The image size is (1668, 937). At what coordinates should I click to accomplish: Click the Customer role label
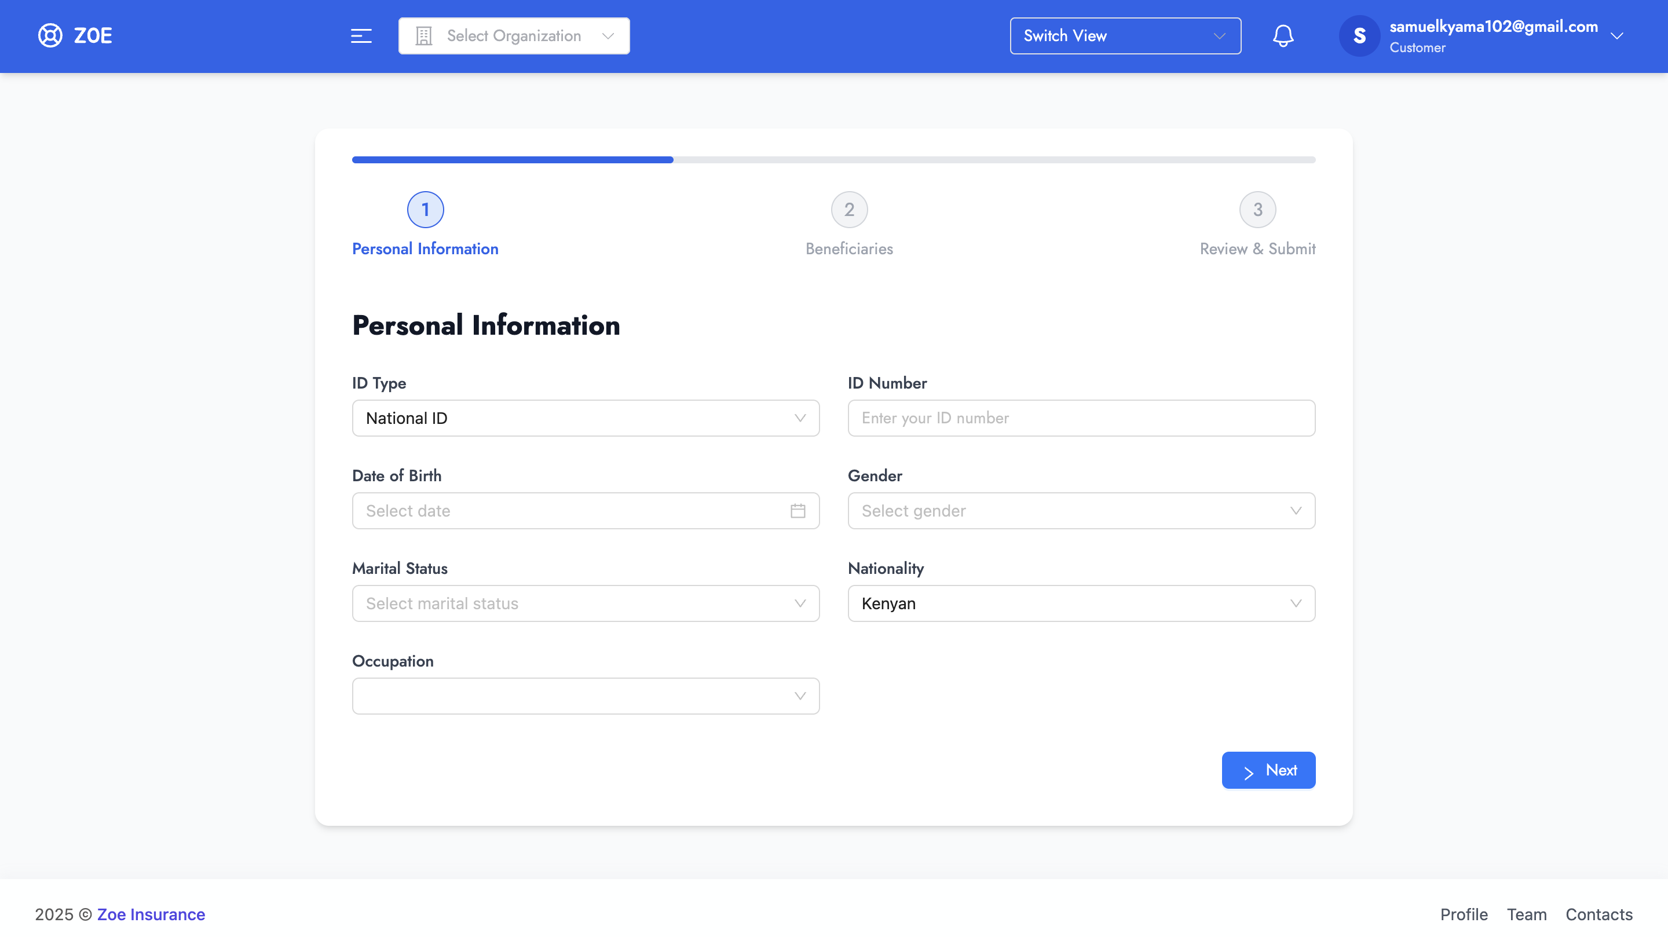[x=1417, y=48]
